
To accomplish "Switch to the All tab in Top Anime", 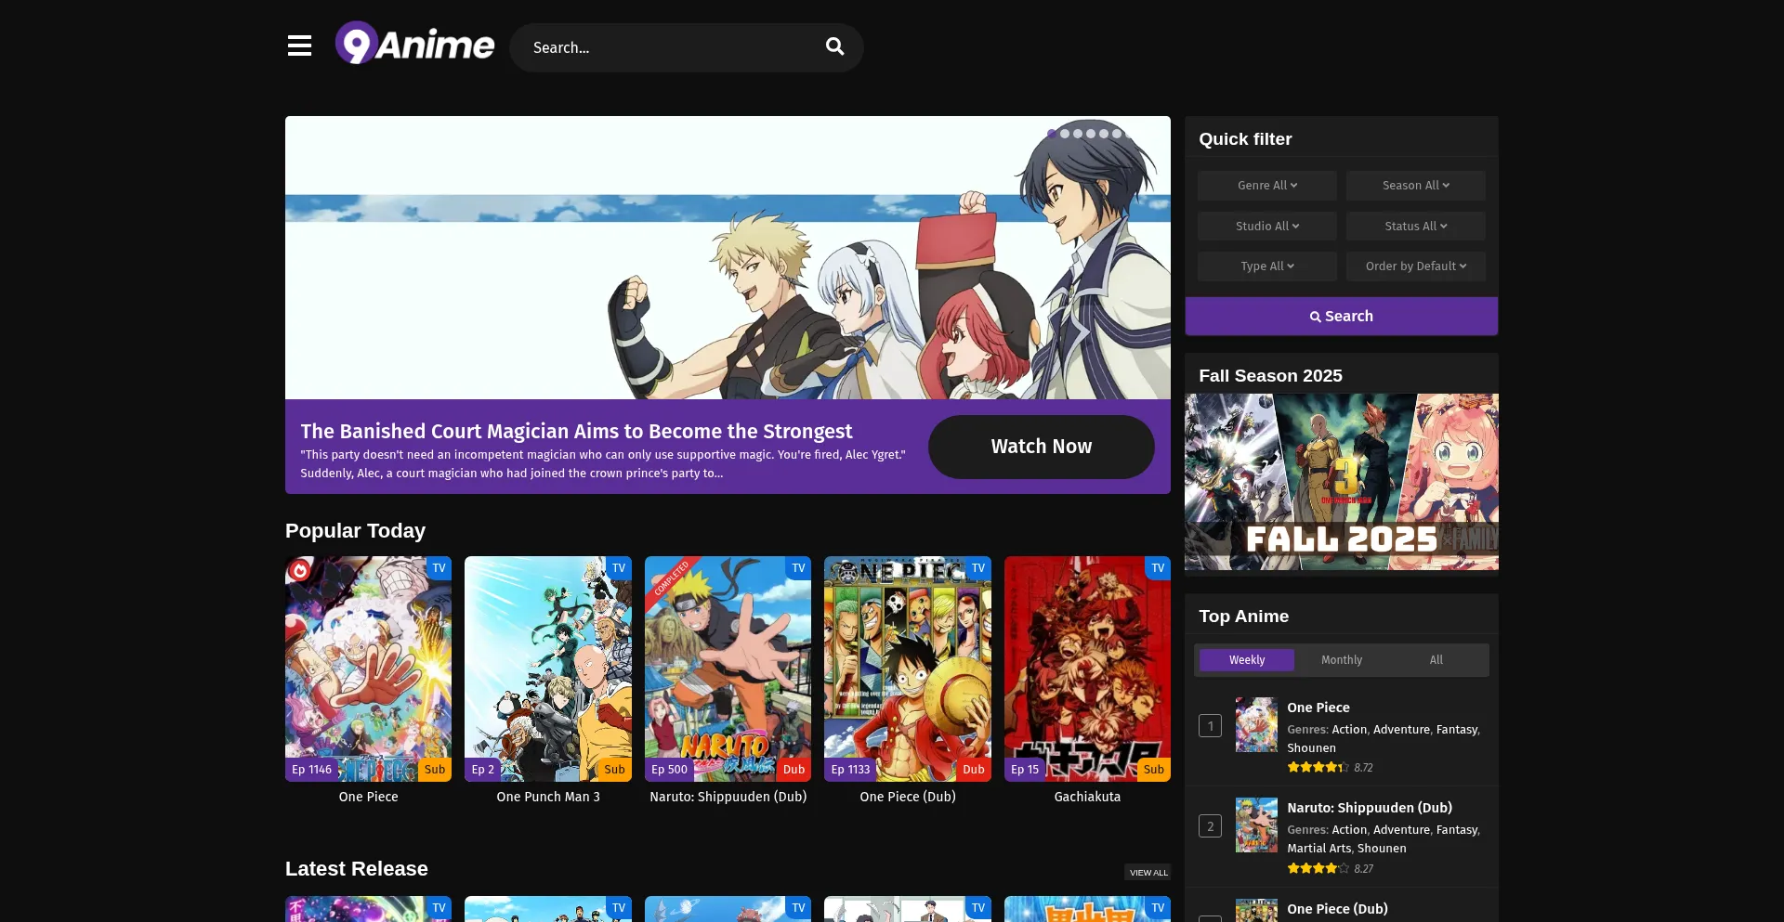I will point(1436,660).
